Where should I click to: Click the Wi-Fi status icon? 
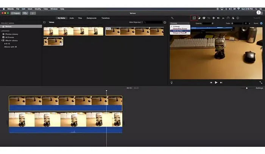point(238,9)
